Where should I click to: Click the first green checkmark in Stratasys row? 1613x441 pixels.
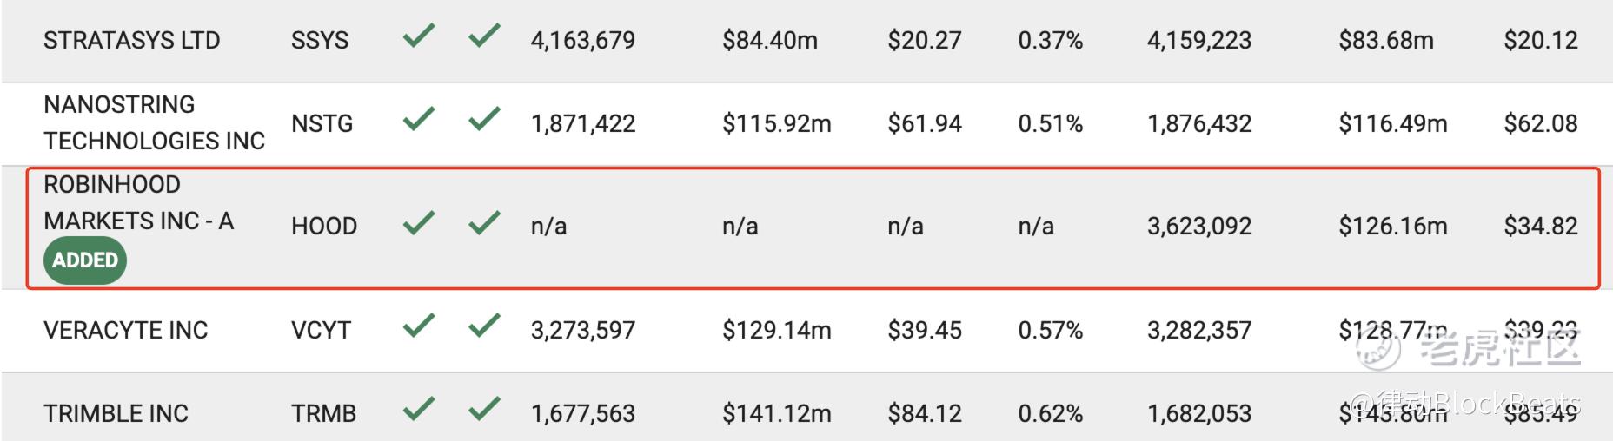click(418, 36)
